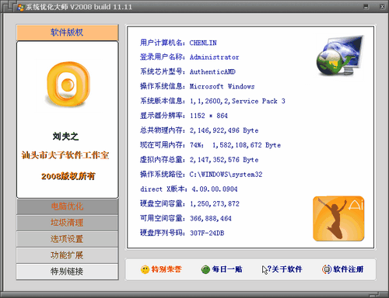The height and width of the screenshot is (298, 389).
Task: Click computer name value CHENLIN
Action: (203, 43)
